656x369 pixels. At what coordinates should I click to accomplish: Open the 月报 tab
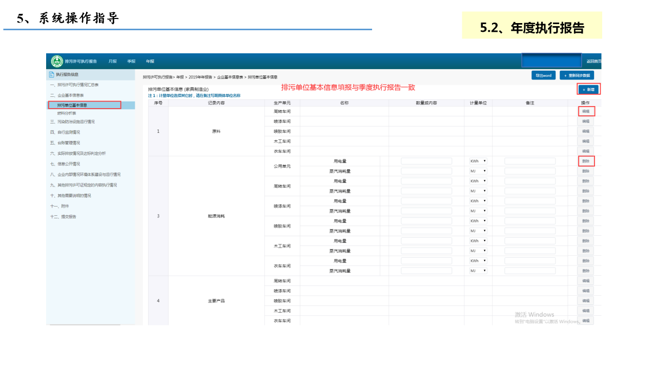click(112, 61)
